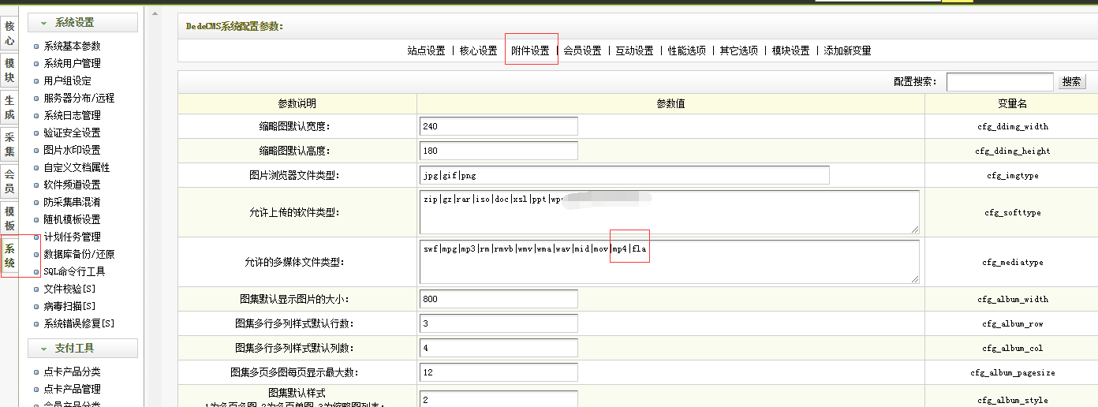Open 系统基本参数 in sidebar

(x=73, y=46)
